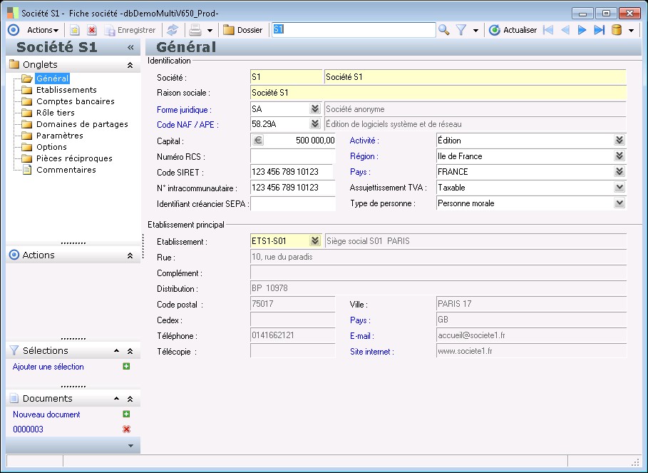Click into the Numéro RCS field

pos(292,156)
